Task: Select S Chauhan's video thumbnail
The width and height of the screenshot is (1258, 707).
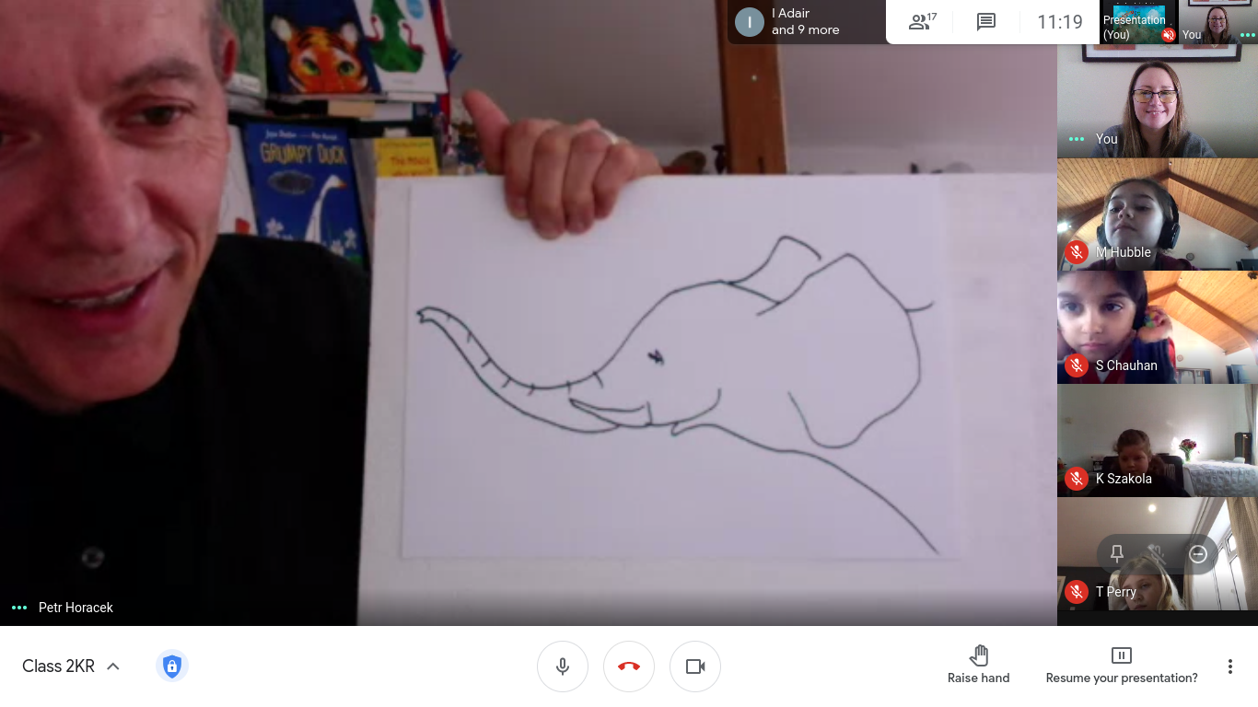Action: pos(1157,327)
